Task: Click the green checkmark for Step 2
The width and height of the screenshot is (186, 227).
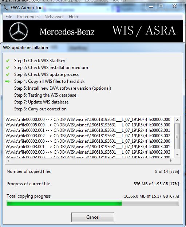Action: coord(8,68)
